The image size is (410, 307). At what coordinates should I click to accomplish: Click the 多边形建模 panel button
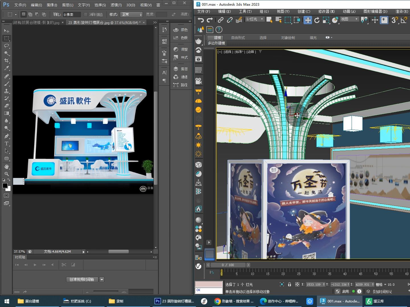point(216,43)
